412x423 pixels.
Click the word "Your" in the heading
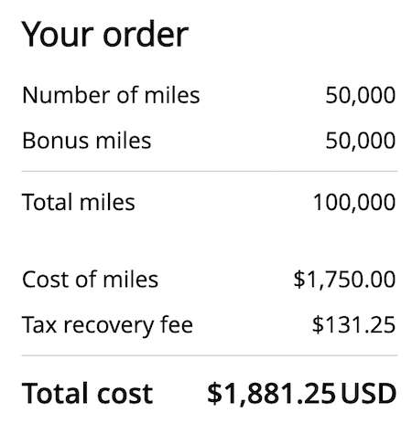[58, 34]
